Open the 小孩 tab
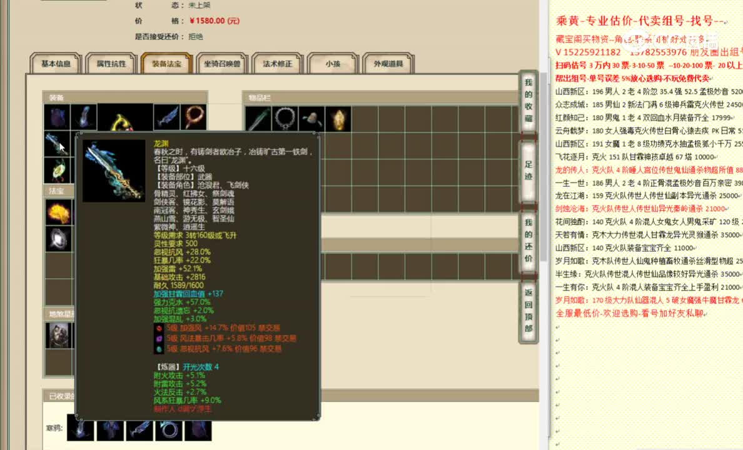This screenshot has width=743, height=450. click(x=333, y=64)
